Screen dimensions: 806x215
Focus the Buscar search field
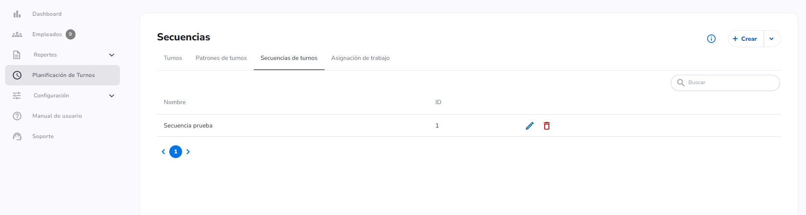(725, 83)
